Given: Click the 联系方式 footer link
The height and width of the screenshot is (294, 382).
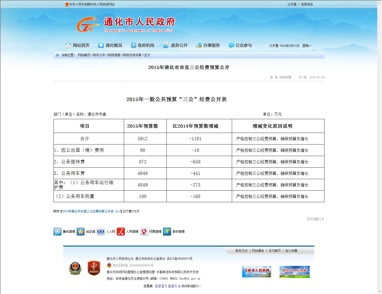Looking at the screenshot, I should coord(241,251).
